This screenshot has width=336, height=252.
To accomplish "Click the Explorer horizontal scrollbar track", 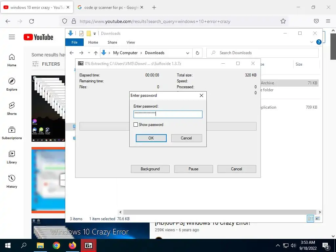I will [220, 212].
